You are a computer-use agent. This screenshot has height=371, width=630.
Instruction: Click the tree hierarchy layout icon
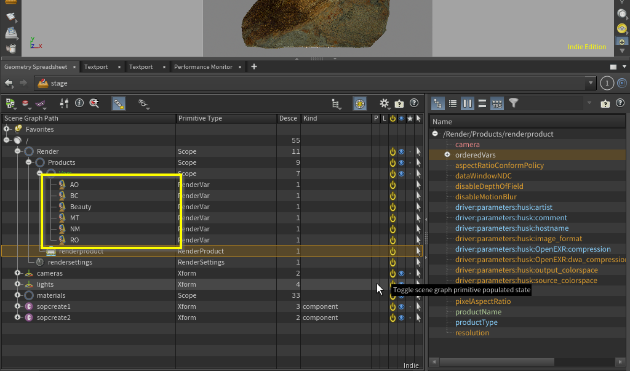tap(335, 104)
